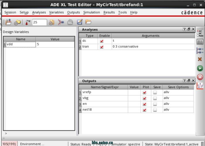Open the Setup menu
This screenshot has height=146, width=205.
coord(24,12)
